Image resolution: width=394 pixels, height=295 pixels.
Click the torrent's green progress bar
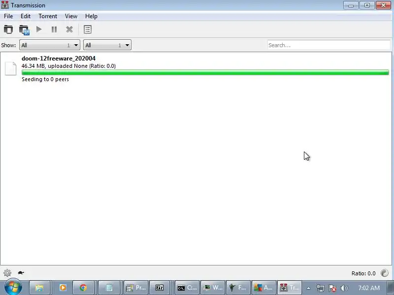[205, 72]
